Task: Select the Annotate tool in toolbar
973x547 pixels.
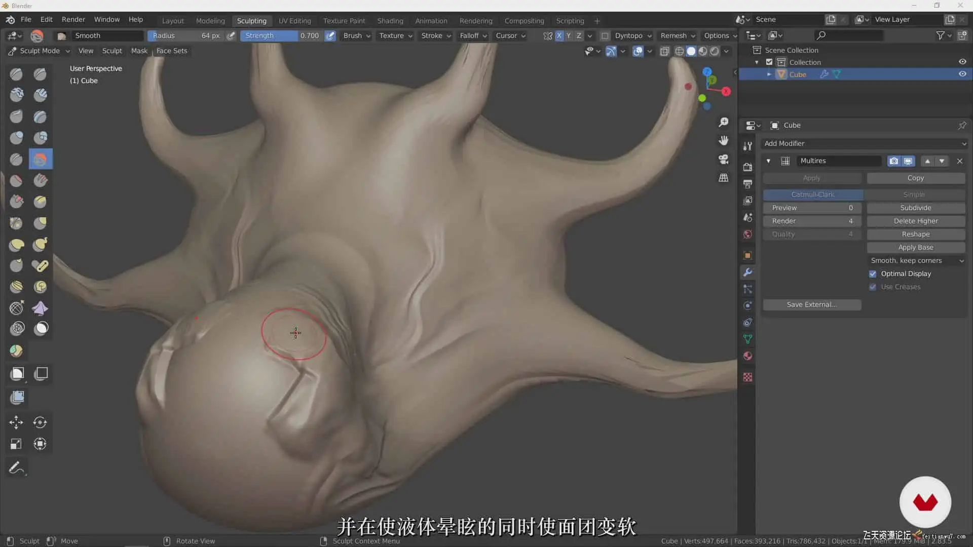Action: pos(16,467)
